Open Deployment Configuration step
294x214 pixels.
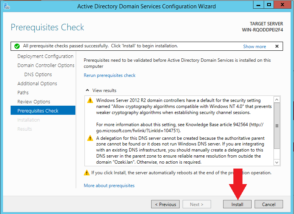tap(45, 56)
